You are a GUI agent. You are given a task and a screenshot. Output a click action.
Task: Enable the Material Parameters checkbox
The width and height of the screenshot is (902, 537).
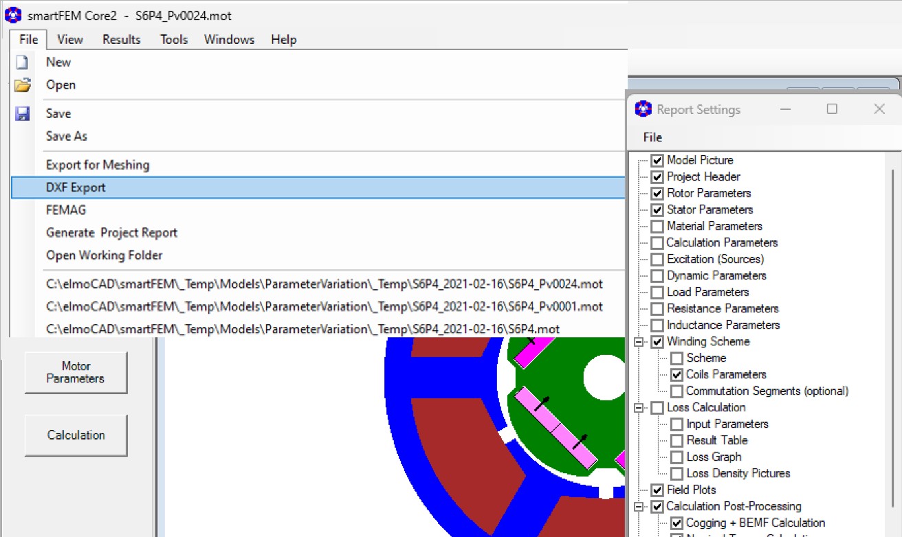pyautogui.click(x=657, y=226)
